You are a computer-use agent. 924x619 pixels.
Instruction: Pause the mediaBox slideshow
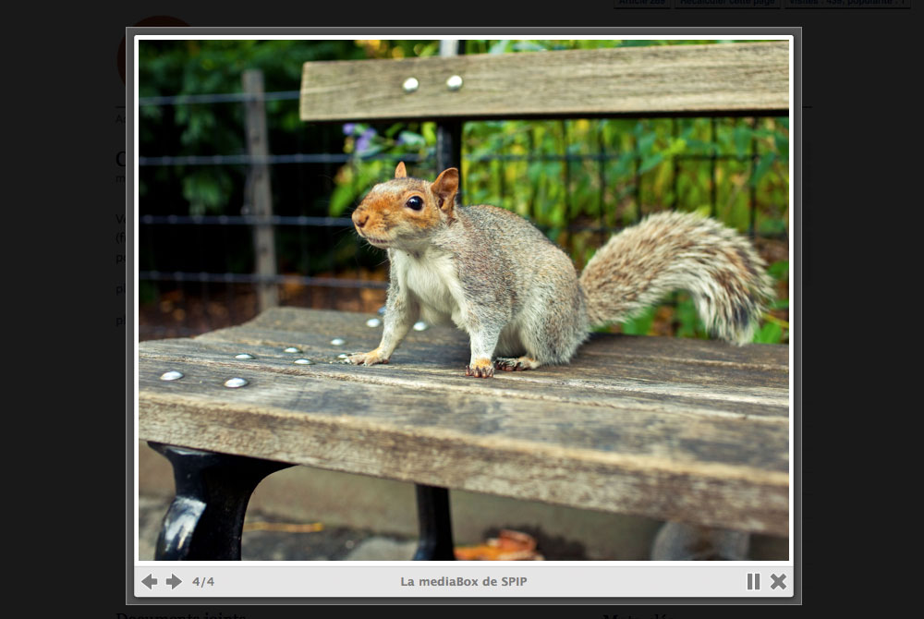point(753,581)
